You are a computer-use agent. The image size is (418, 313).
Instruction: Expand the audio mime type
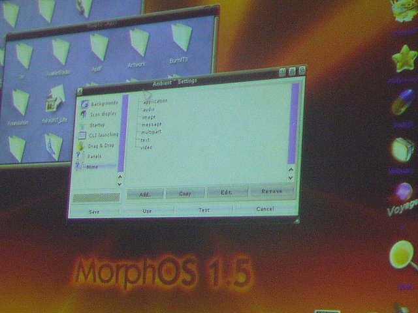[x=148, y=109]
